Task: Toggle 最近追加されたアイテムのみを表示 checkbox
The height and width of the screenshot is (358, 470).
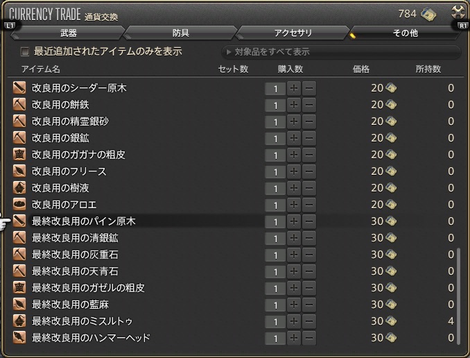Action: 25,52
